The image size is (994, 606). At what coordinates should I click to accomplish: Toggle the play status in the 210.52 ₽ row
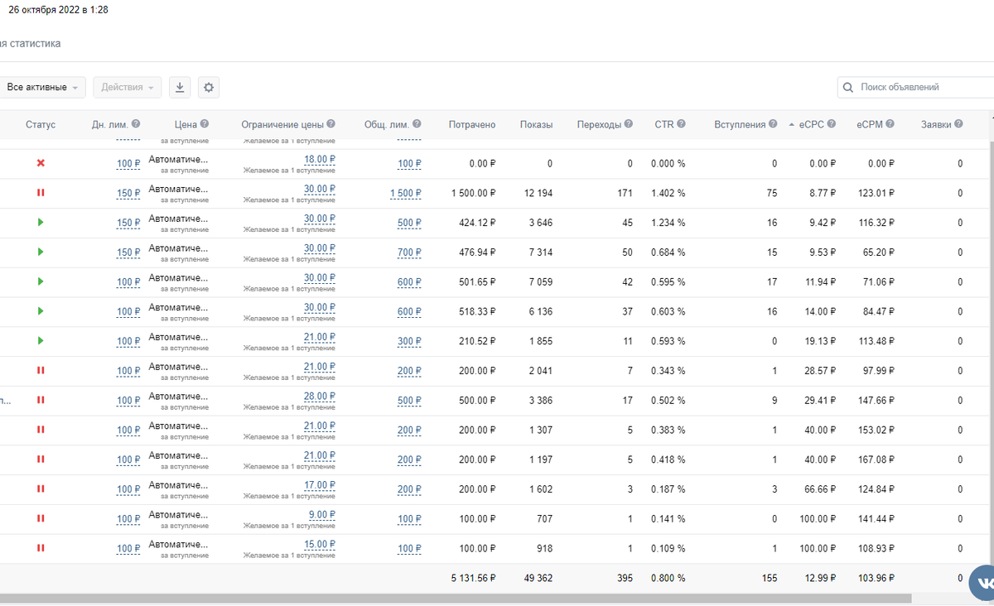click(41, 341)
